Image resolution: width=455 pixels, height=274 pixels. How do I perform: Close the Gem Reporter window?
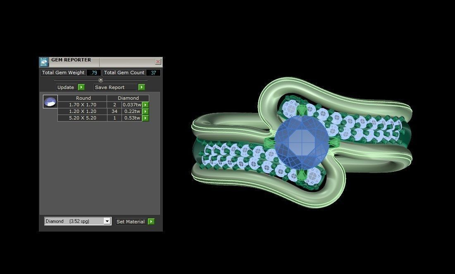[158, 62]
